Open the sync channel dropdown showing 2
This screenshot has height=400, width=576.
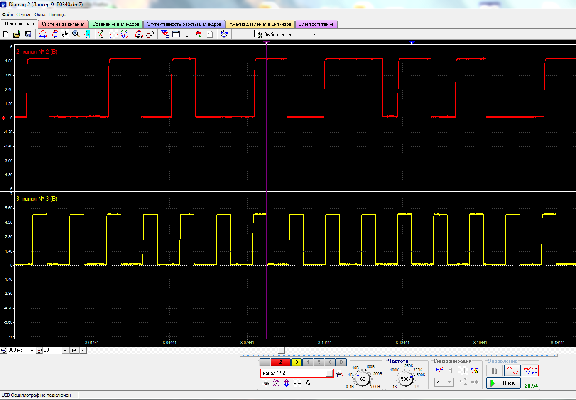pos(444,382)
